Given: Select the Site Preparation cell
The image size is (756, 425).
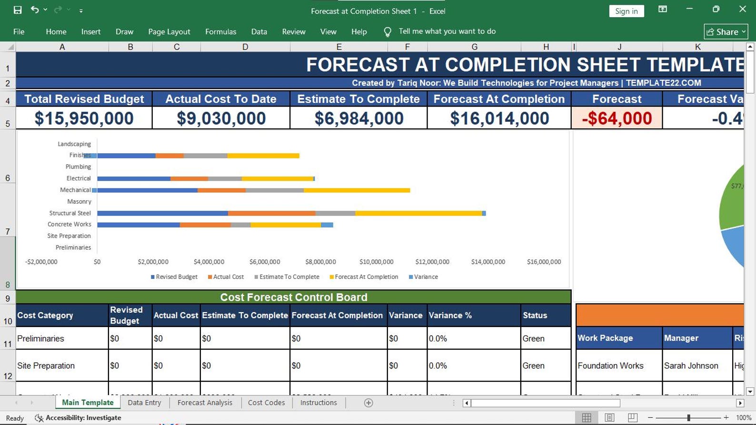Looking at the screenshot, I should (x=62, y=366).
